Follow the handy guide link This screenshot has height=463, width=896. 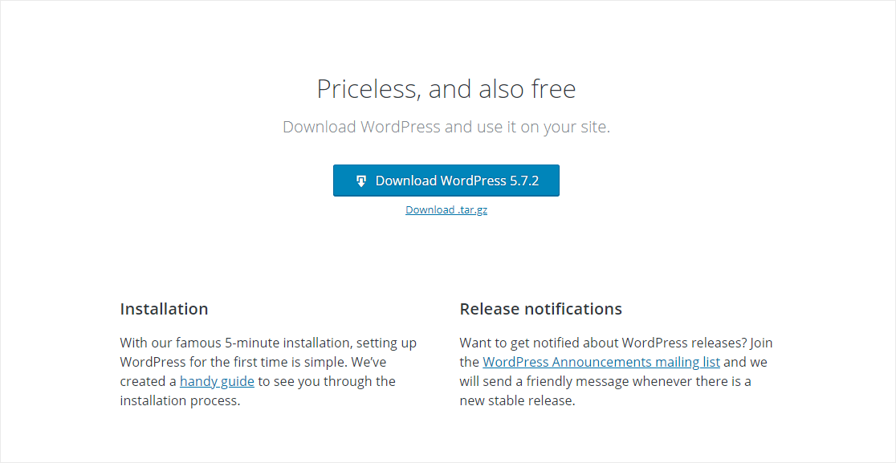pyautogui.click(x=217, y=381)
